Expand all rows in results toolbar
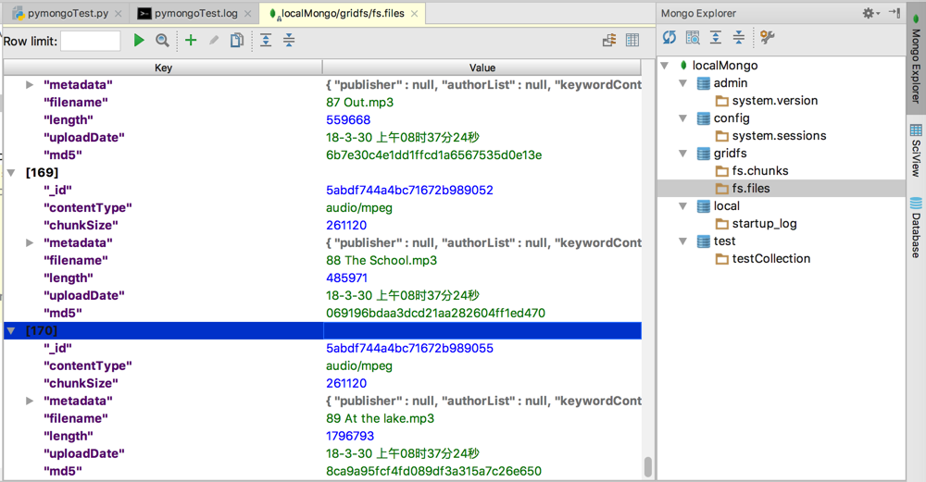Viewport: 926px width, 482px height. click(x=266, y=40)
